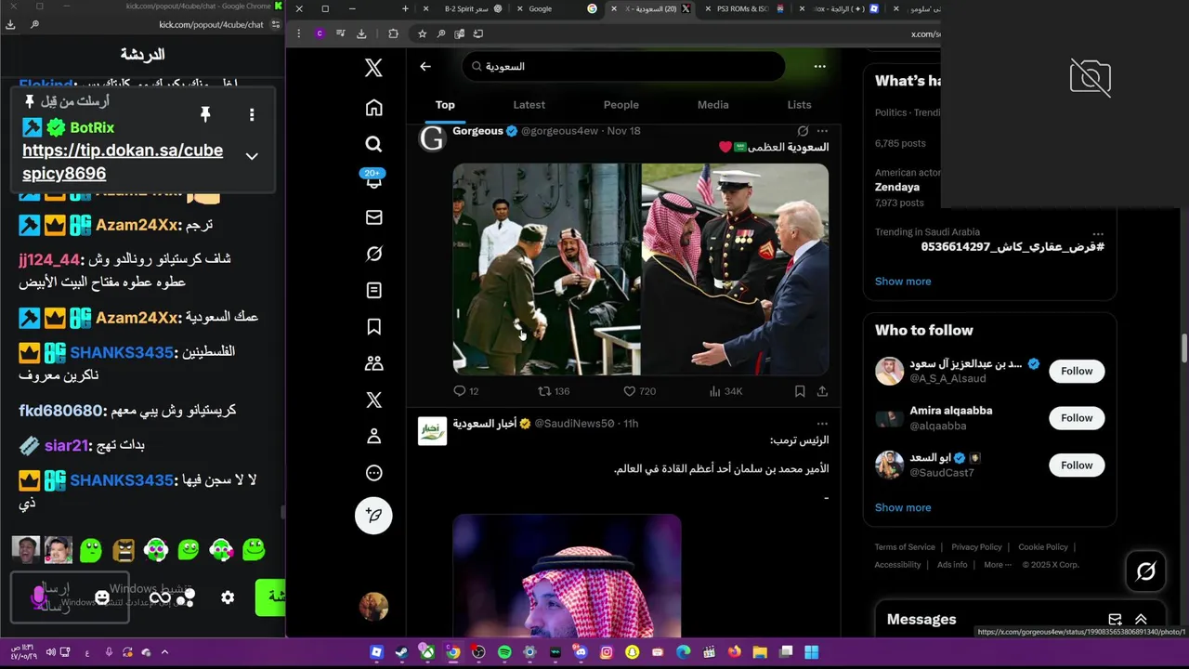This screenshot has height=669, width=1189.
Task: Open Grok icon in X sidebar
Action: pos(373,254)
